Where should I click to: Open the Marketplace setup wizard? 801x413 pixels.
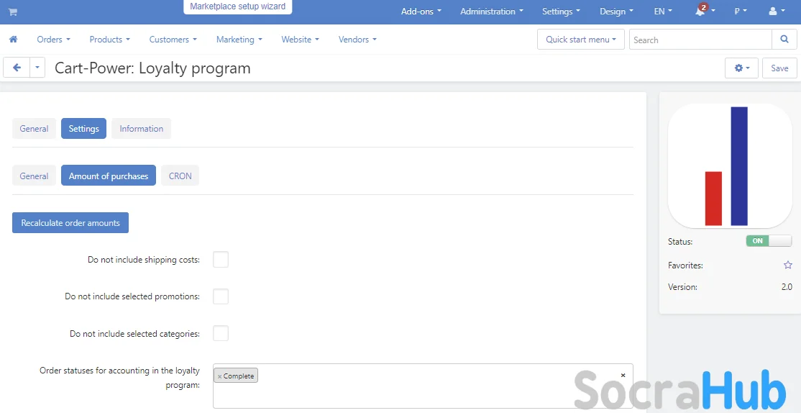(237, 7)
